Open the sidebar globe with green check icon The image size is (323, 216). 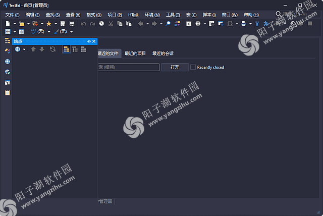[x=8, y=72]
